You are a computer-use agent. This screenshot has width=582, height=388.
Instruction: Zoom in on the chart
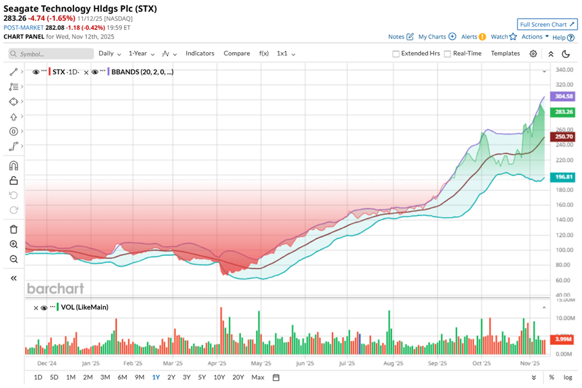[14, 244]
